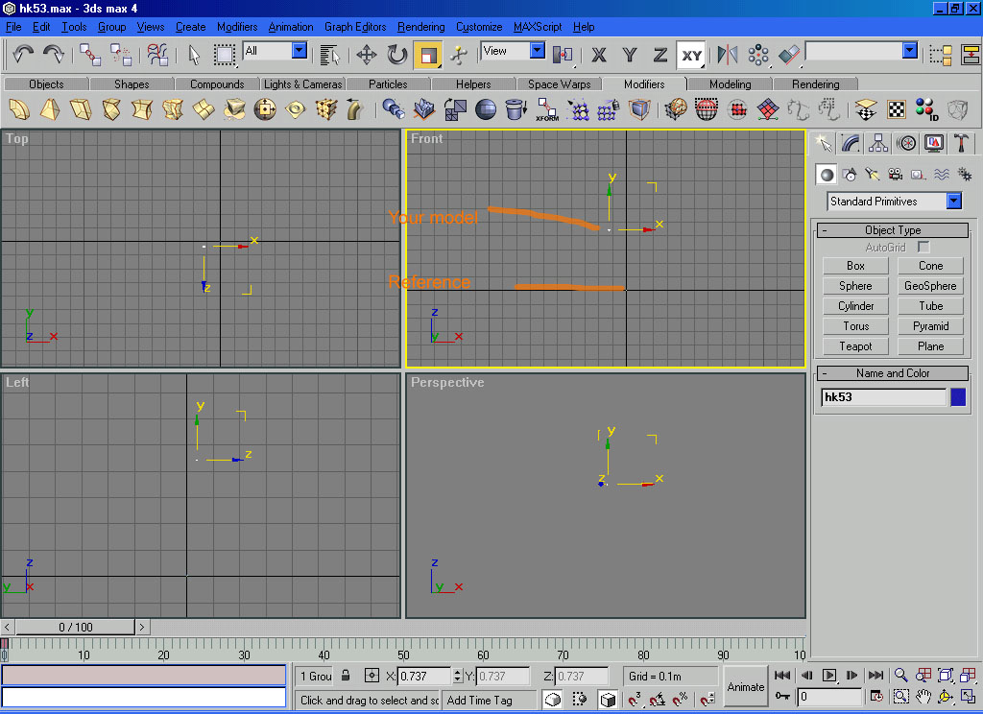The height and width of the screenshot is (714, 983).
Task: Click the GeoSphere primitive button
Action: 930,286
